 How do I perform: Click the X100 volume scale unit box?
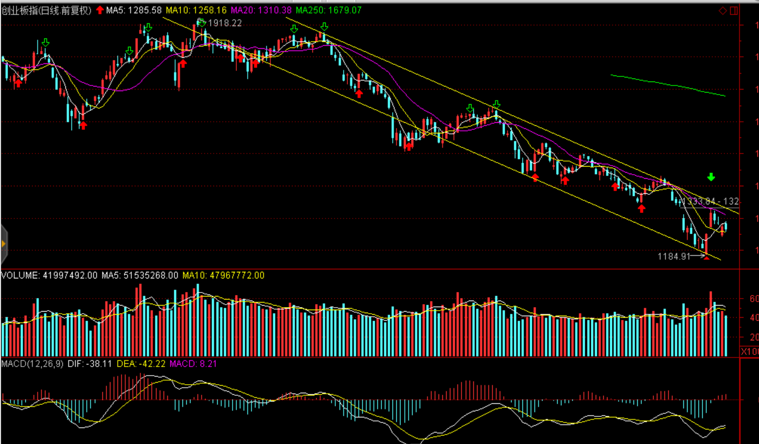click(x=749, y=351)
